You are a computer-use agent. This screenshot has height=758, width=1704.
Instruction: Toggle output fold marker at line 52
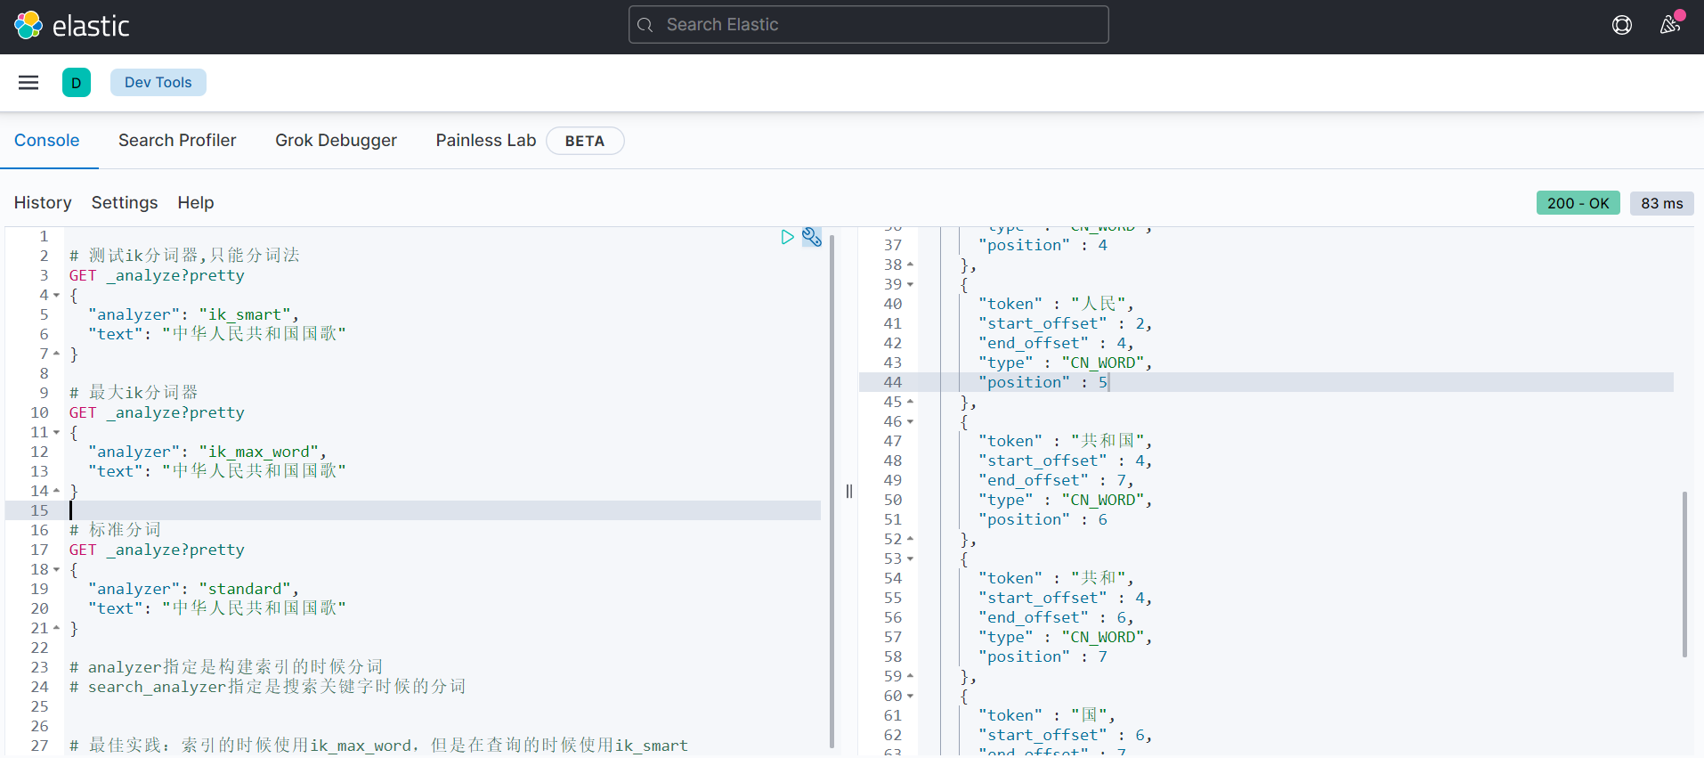[x=910, y=540]
